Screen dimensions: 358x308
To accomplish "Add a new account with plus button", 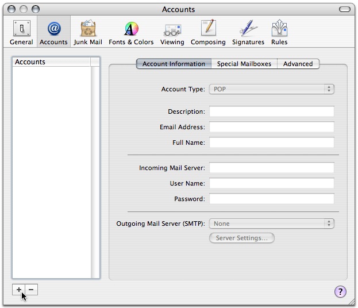I will pyautogui.click(x=19, y=290).
